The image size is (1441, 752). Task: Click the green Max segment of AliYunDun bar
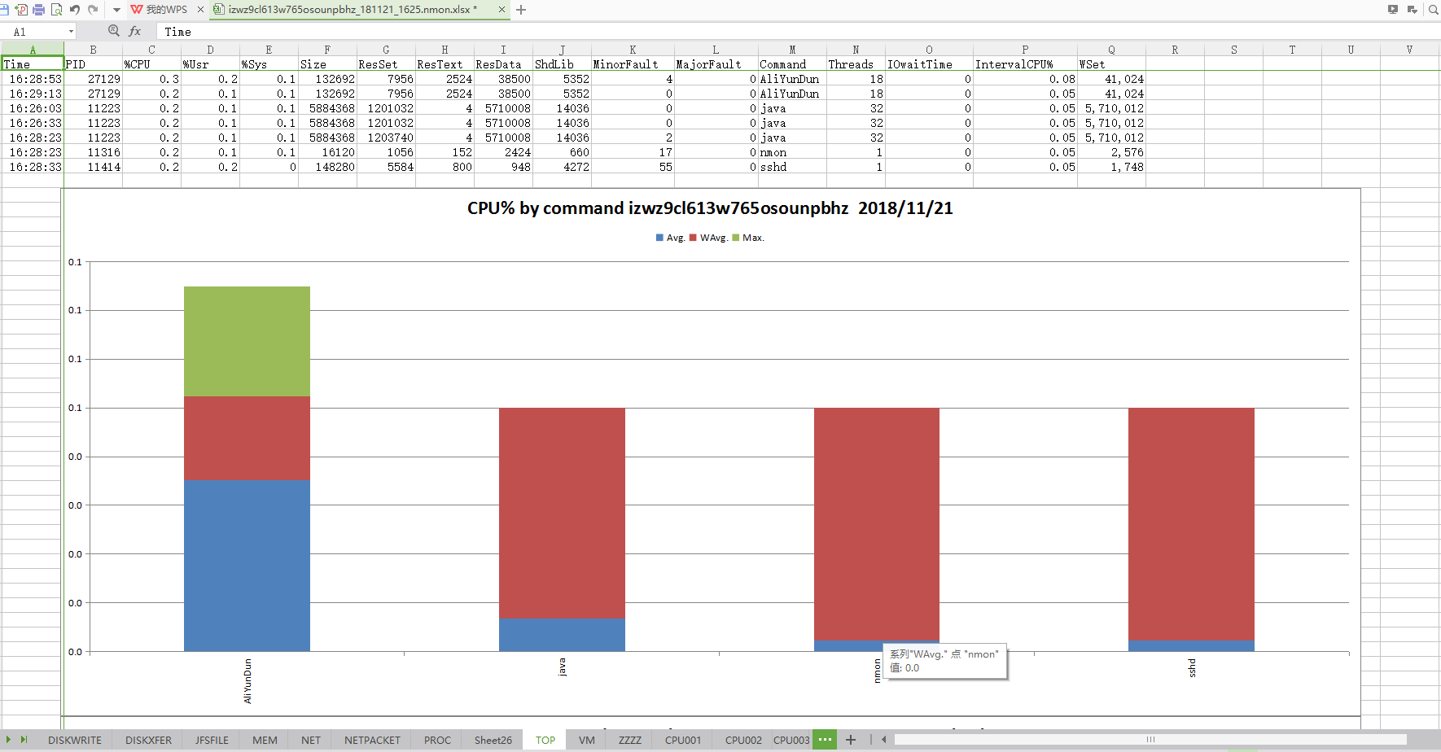tap(247, 341)
